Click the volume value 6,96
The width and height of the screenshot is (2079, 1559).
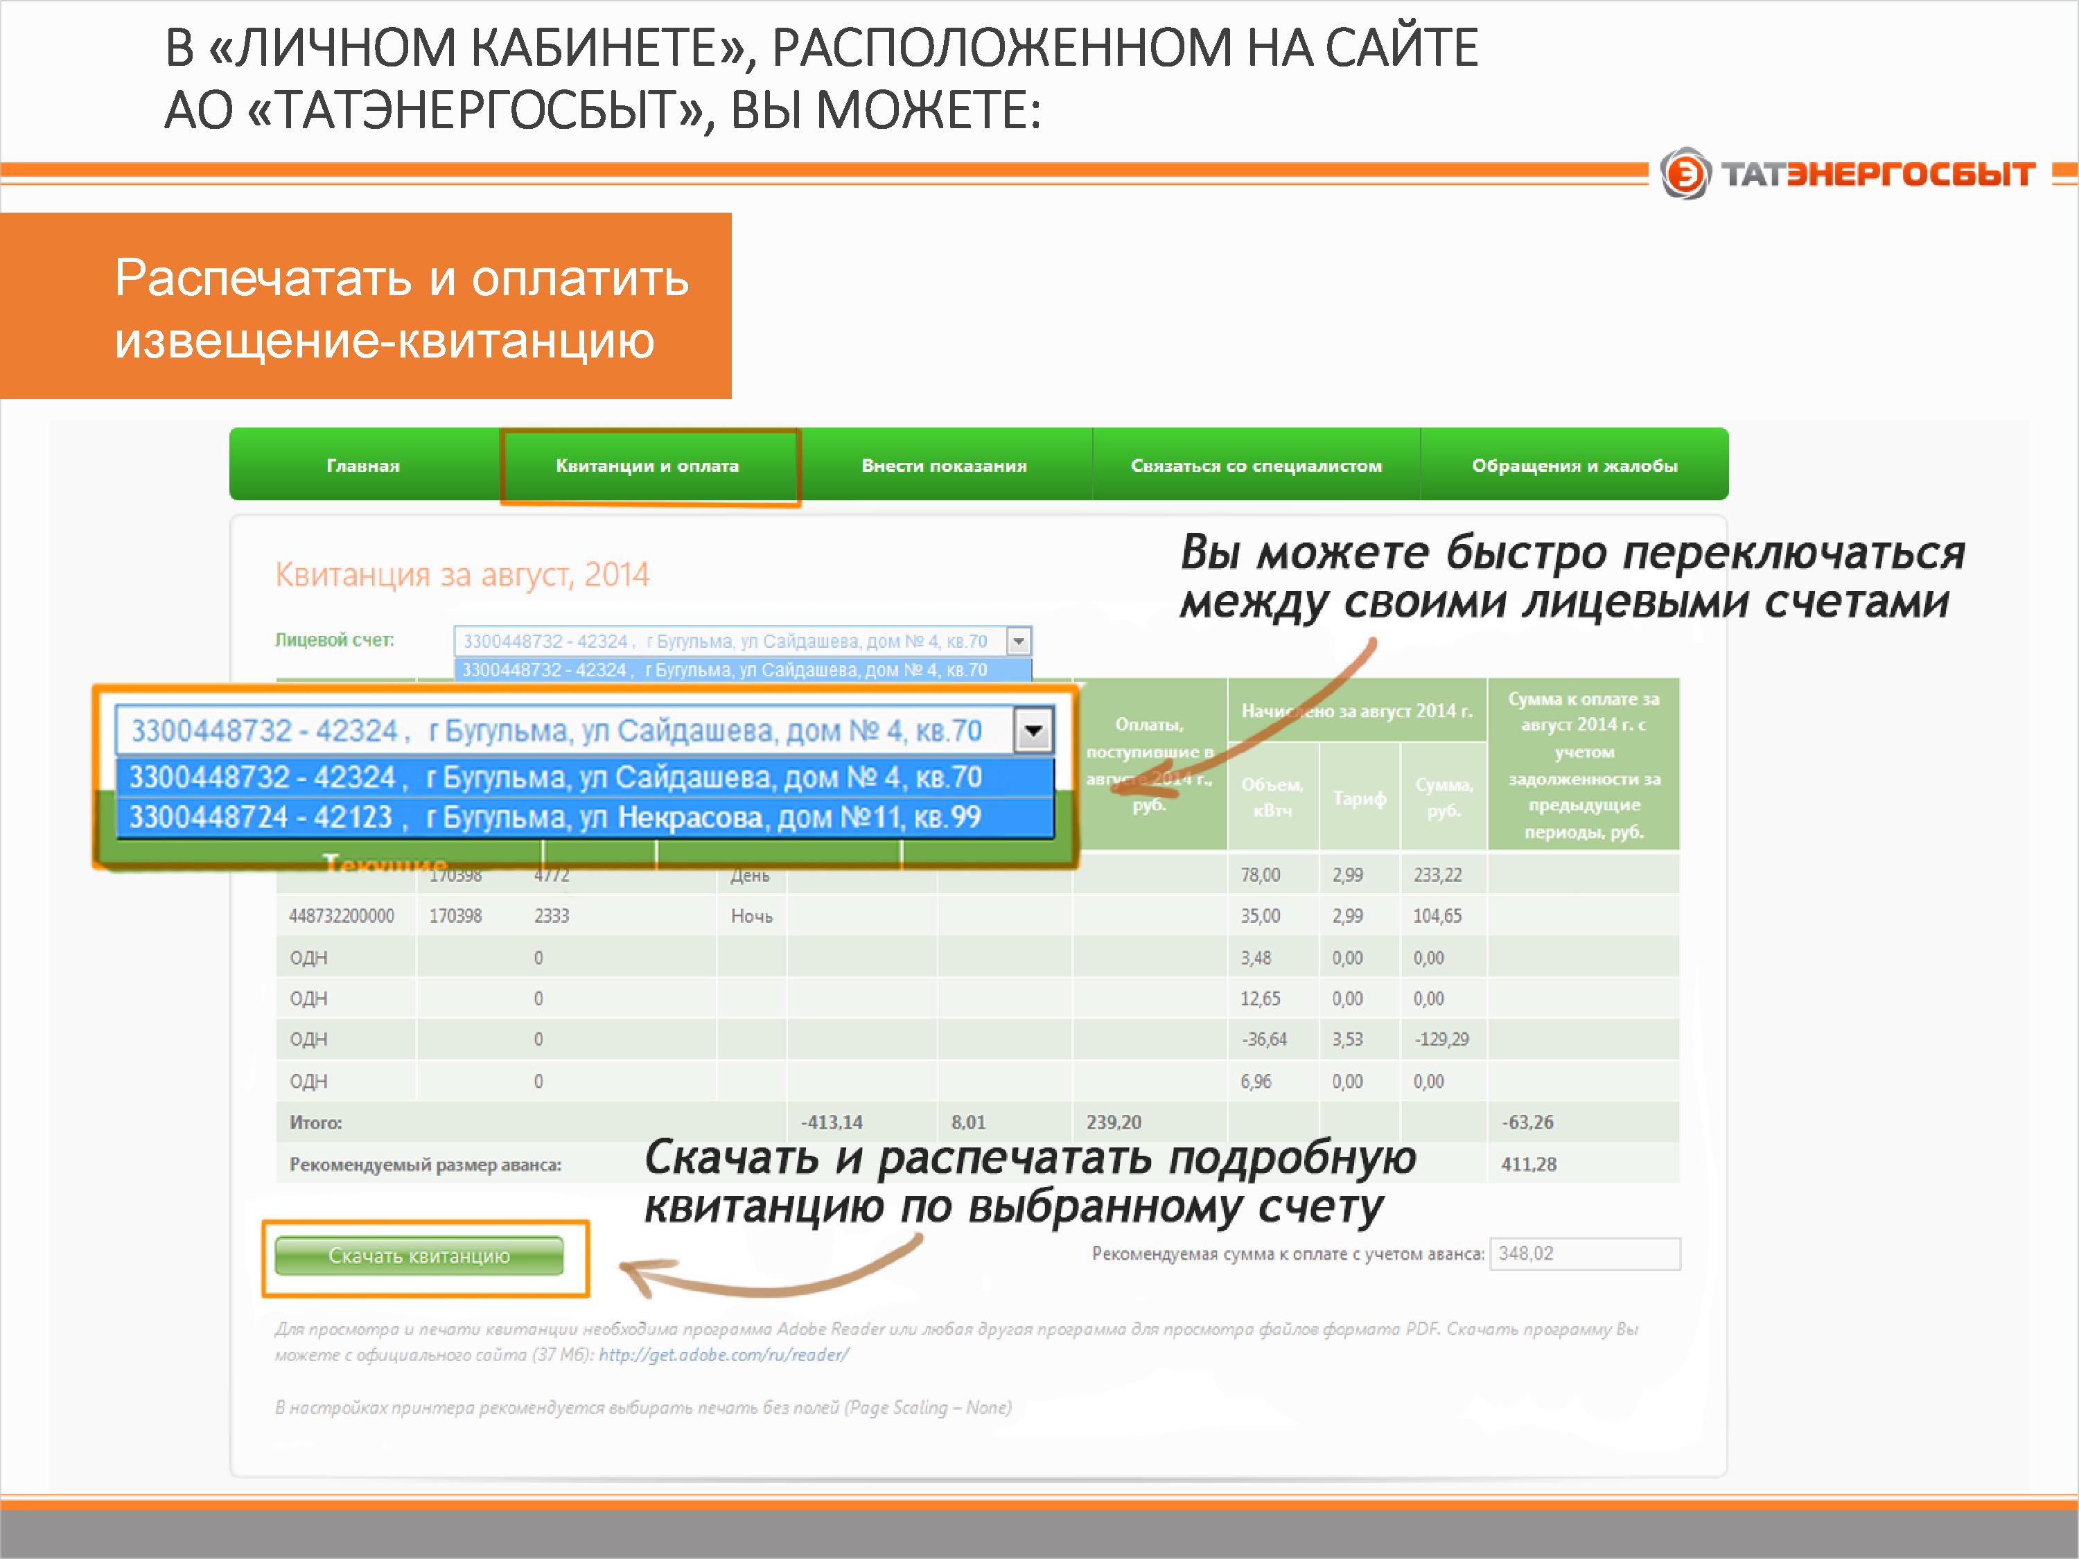[1256, 1082]
